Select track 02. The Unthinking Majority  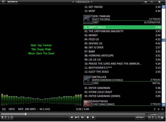point(122,31)
